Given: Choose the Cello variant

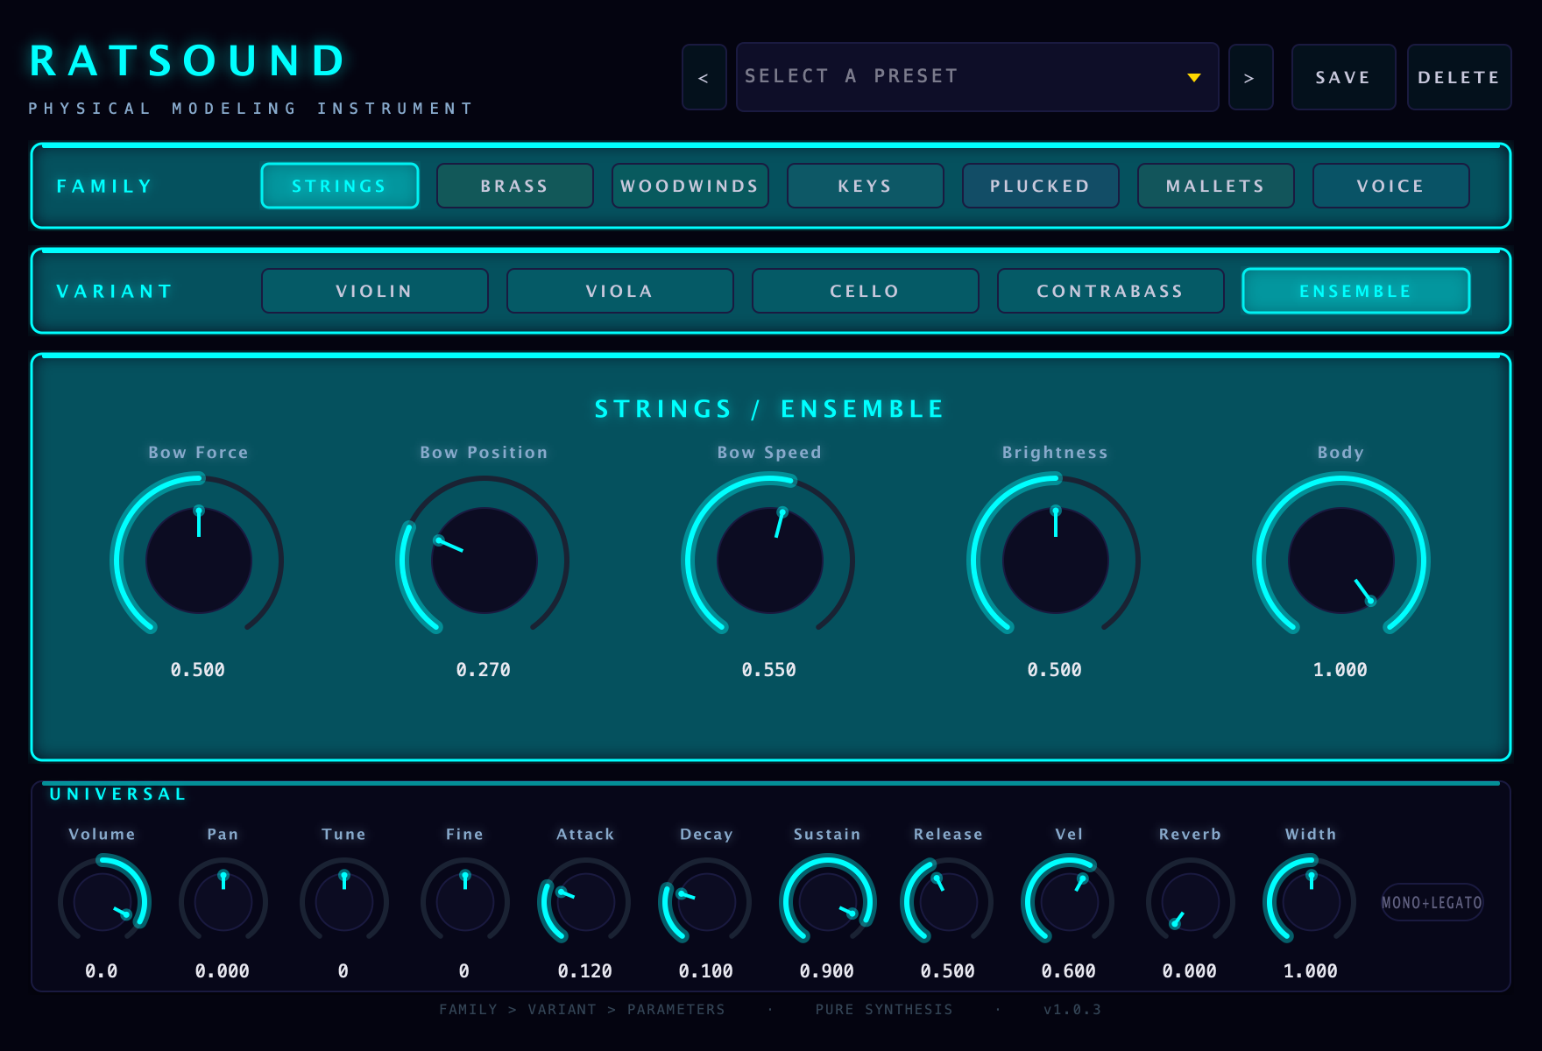Looking at the screenshot, I should [x=866, y=291].
